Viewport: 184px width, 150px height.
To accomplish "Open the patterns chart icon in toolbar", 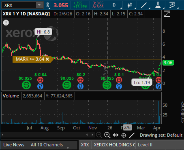I will (172, 5).
